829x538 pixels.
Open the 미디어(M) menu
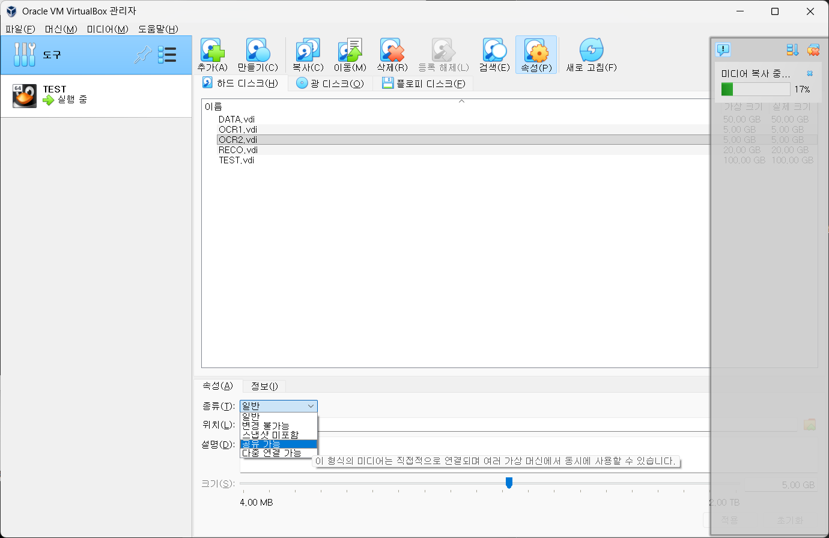tap(108, 29)
